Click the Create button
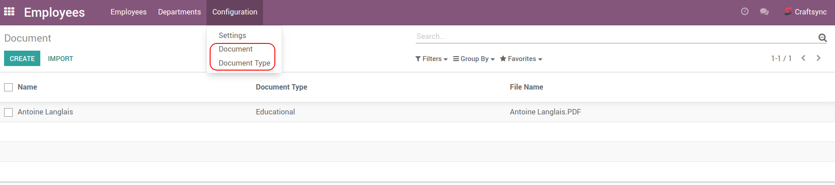The height and width of the screenshot is (185, 835). point(22,59)
